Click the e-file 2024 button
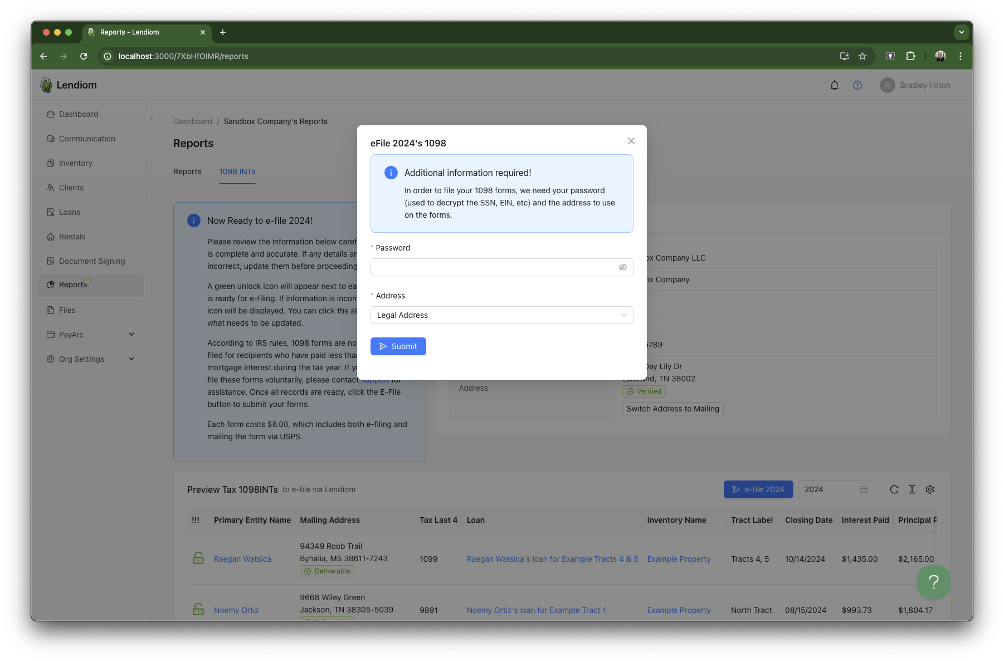 758,489
